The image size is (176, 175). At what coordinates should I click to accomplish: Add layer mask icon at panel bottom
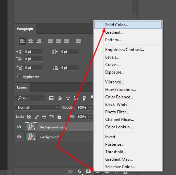(x=88, y=171)
